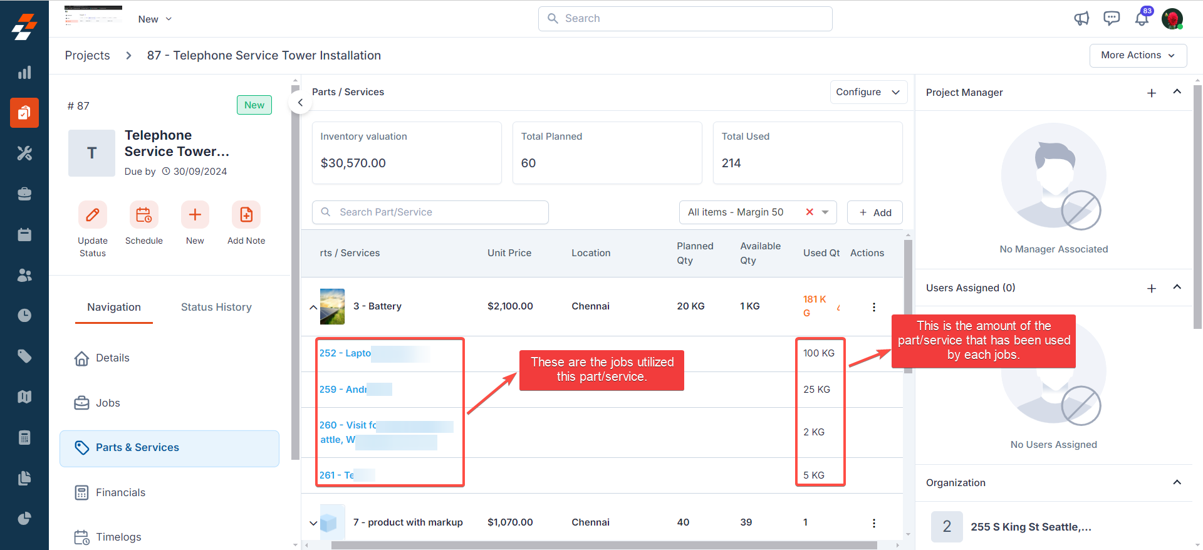The height and width of the screenshot is (550, 1203).
Task: Collapse the Organization section
Action: pyautogui.click(x=1177, y=482)
